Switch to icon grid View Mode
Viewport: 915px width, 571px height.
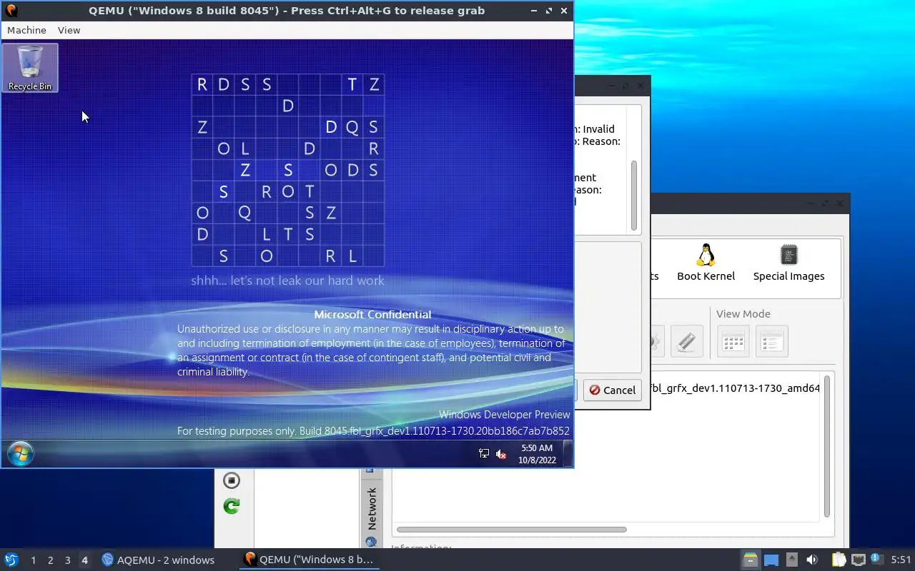click(733, 342)
